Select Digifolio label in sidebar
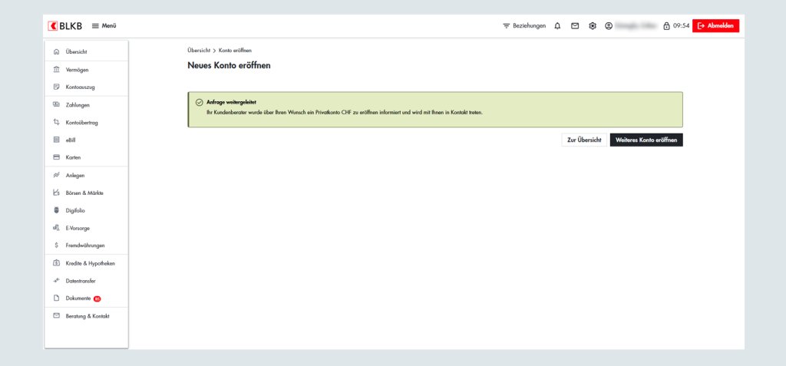The image size is (786, 366). 75,210
